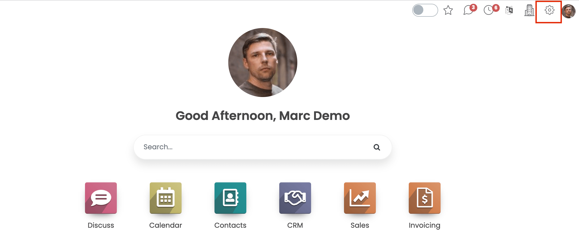Open the Invoicing dollar document icon
579x235 pixels.
pos(425,198)
